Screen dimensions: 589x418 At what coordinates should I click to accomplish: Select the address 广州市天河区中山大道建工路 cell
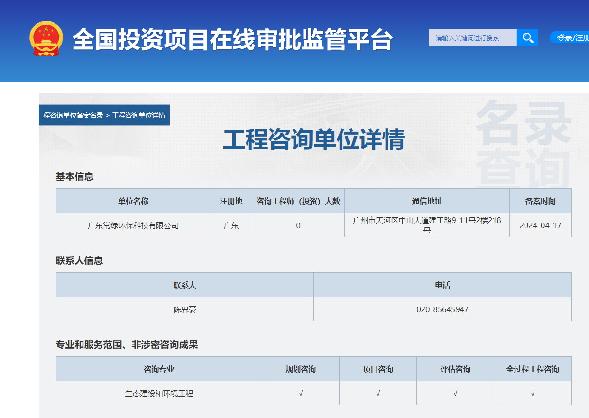(x=427, y=225)
